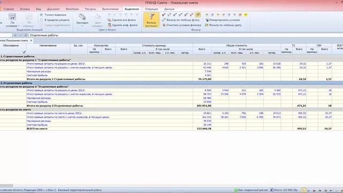
Task: Select the red color filter swatch
Action: [x=240, y=14]
